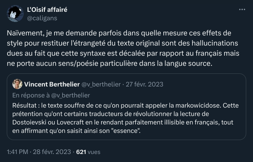Viewport: 253px width, 162px height.
Task: Visit L'Oisif affairé display name
Action: pyautogui.click(x=47, y=10)
